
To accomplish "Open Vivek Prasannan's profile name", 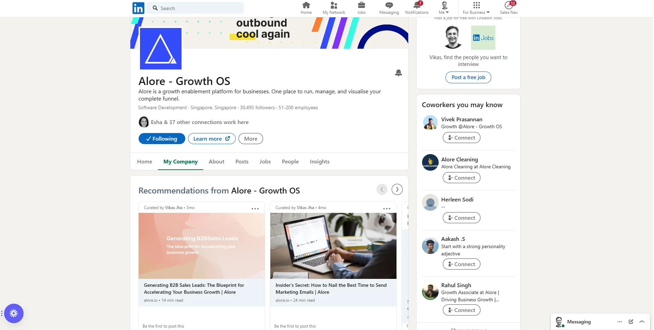I will coord(461,119).
